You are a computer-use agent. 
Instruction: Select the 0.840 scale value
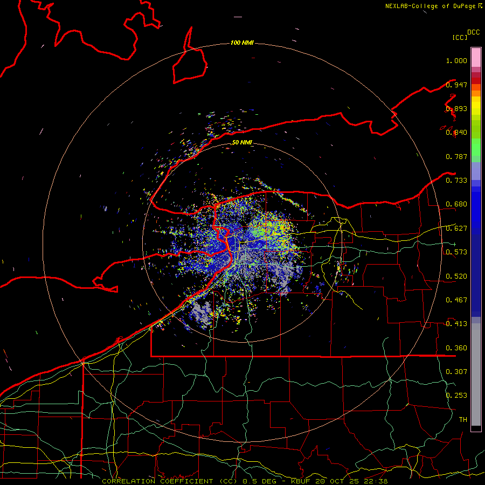[456, 133]
